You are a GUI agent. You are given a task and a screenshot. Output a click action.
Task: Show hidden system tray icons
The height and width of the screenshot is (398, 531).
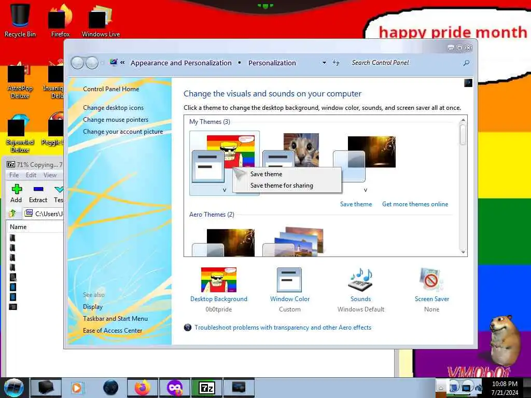pos(441,388)
